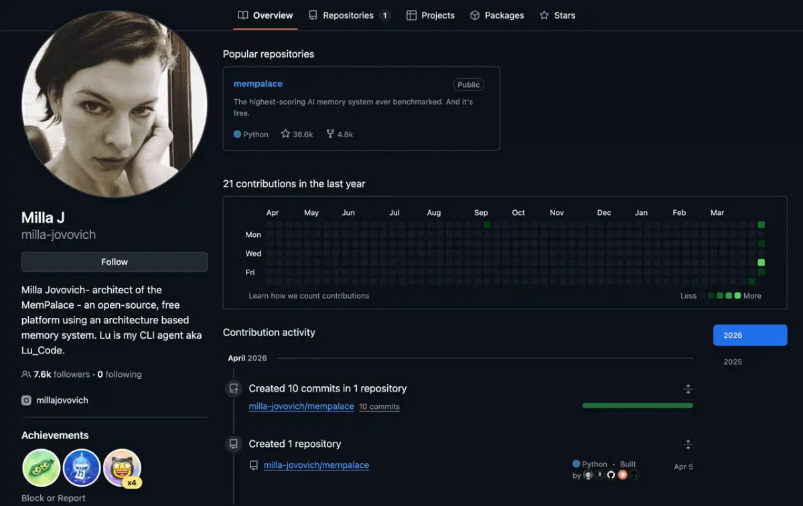The width and height of the screenshot is (803, 506).
Task: Open milla-jovovich/mempalace link under Created 1 repository
Action: click(x=316, y=465)
